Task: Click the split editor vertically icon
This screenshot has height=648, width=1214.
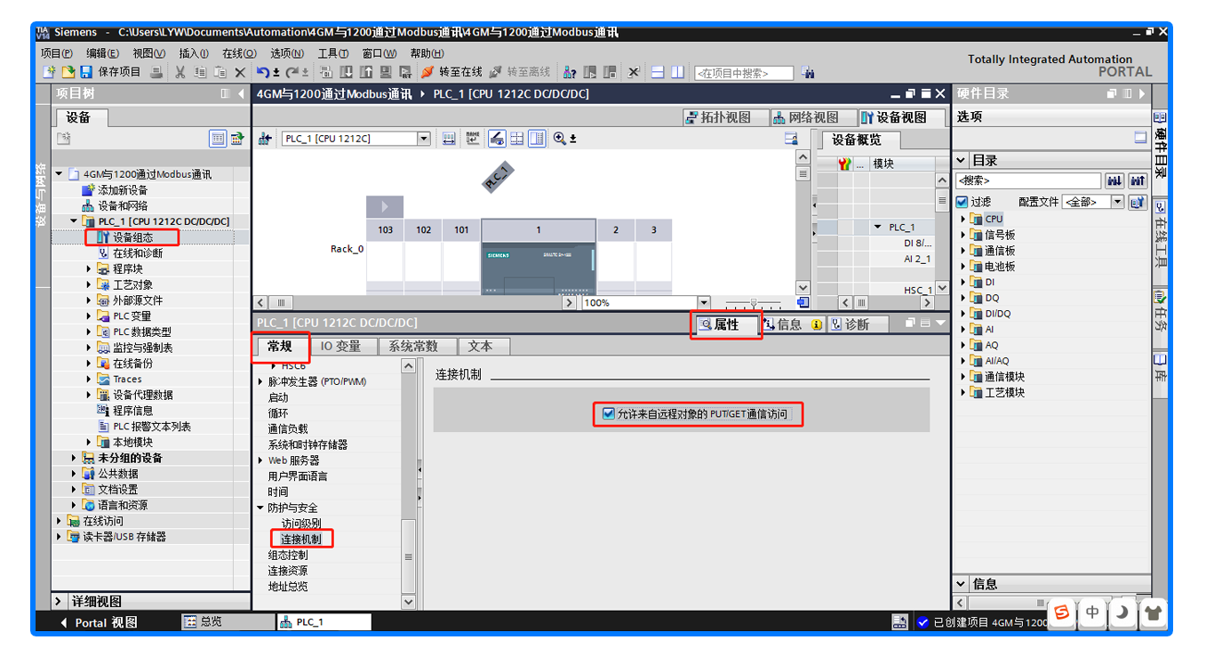Action: (x=678, y=72)
